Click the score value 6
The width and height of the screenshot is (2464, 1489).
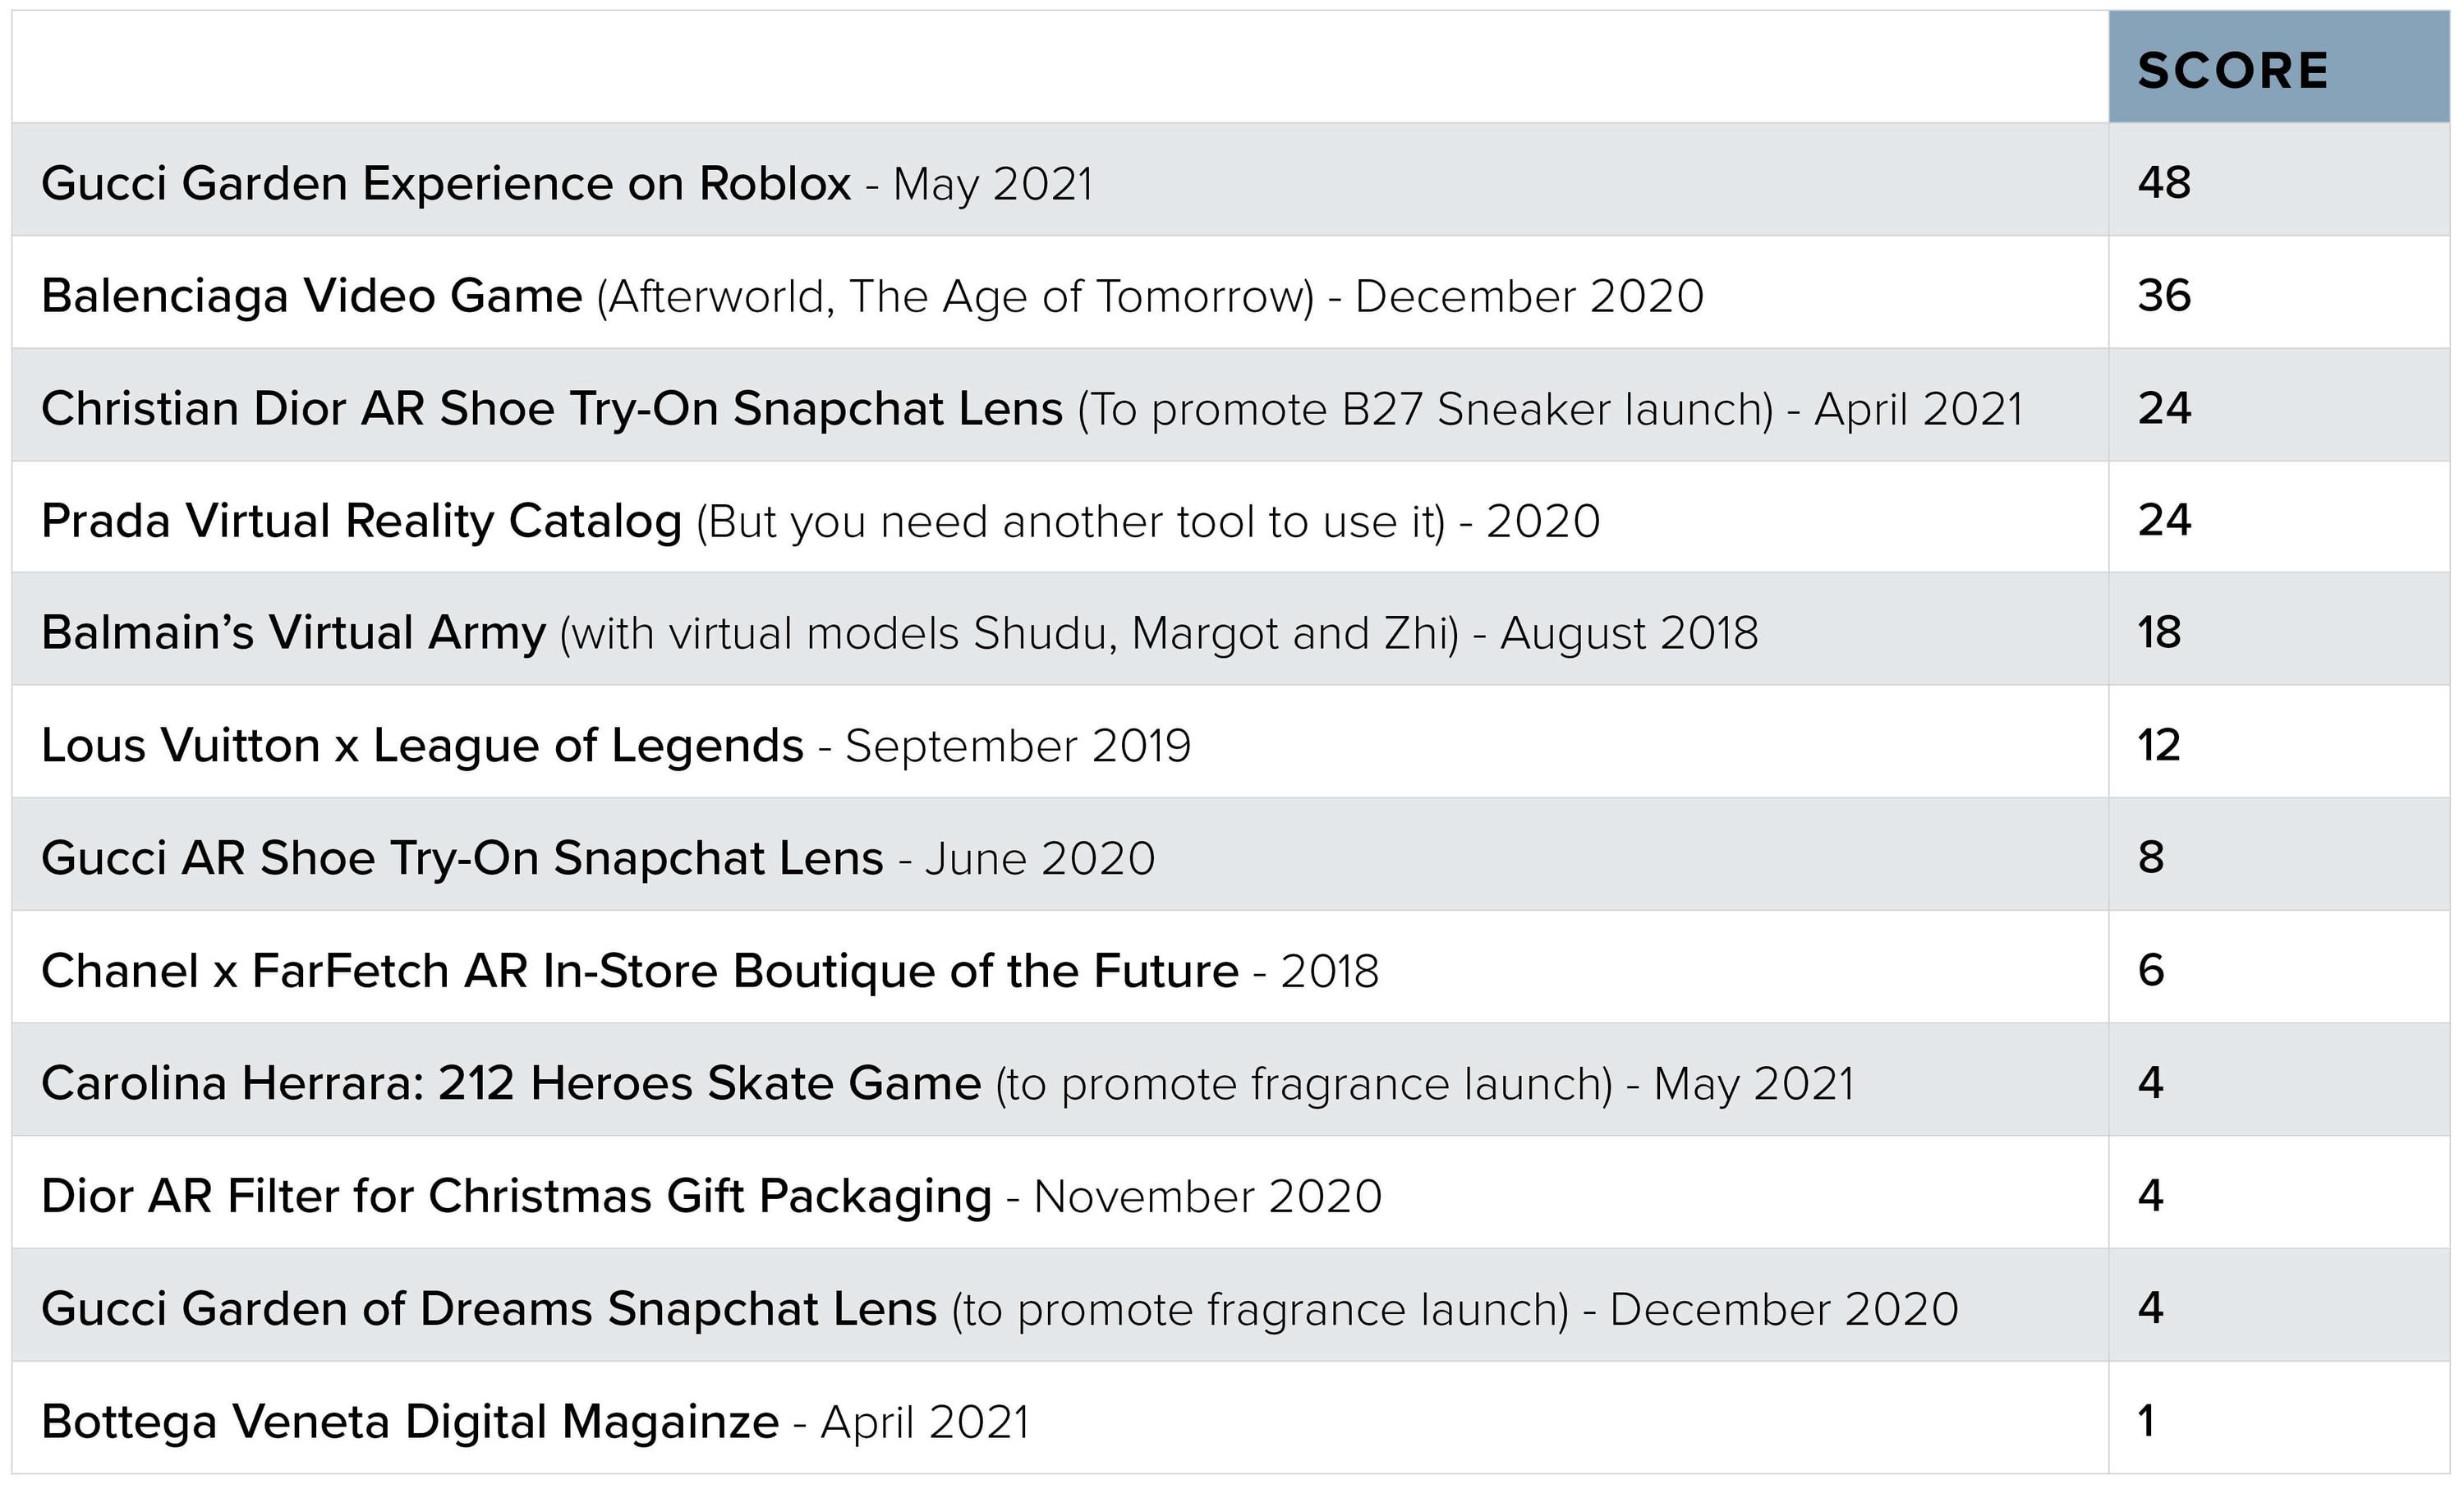pos(2151,971)
